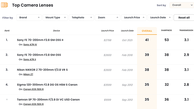Open the Sony A7R IV link
This screenshot has height=109, width=194.
[30, 45]
